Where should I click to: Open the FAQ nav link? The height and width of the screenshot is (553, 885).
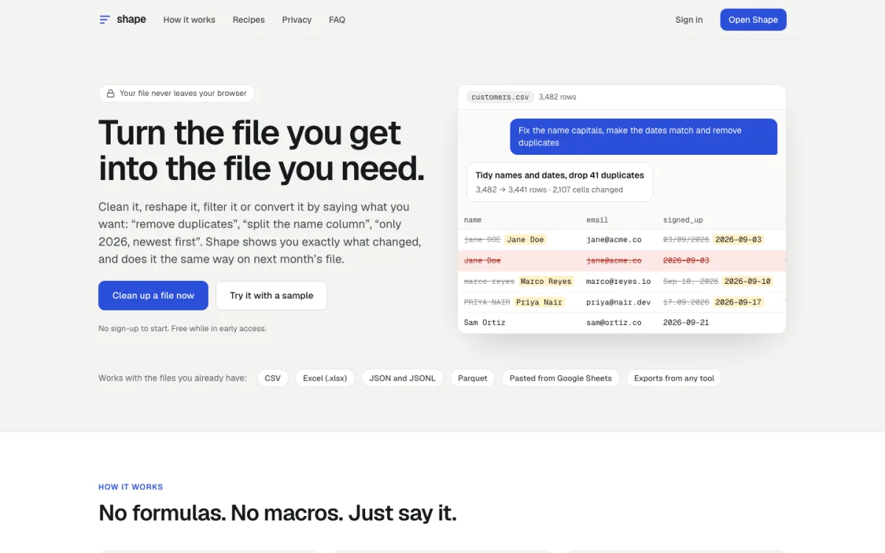(337, 20)
